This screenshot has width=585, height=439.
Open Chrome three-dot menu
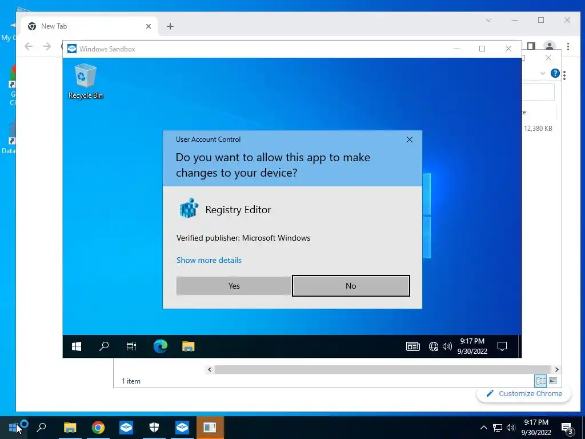(x=568, y=46)
